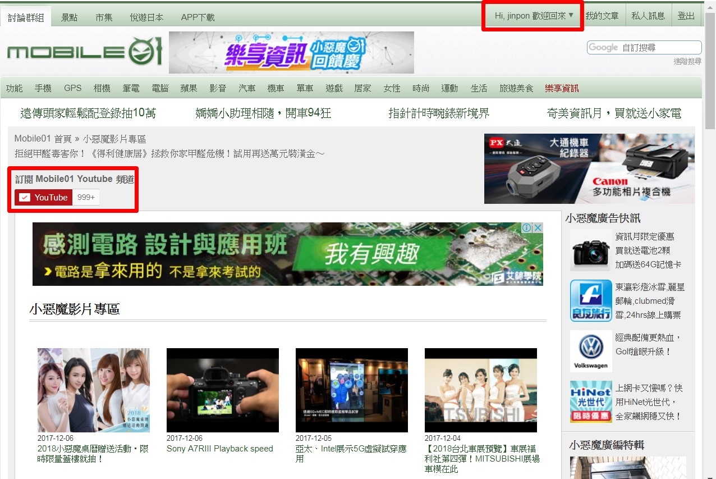The image size is (716, 479).
Task: Click the YouTube subscribe button
Action: (44, 197)
